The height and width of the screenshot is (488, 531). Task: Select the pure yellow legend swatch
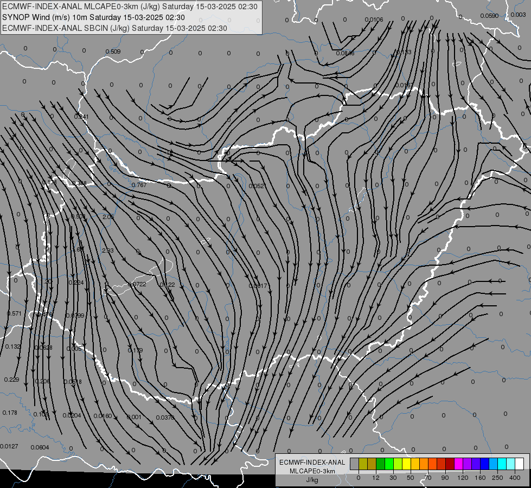pos(406,464)
